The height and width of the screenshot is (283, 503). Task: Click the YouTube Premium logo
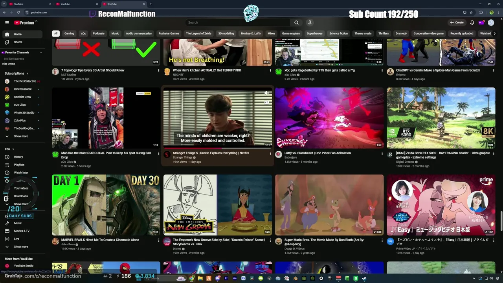24,23
